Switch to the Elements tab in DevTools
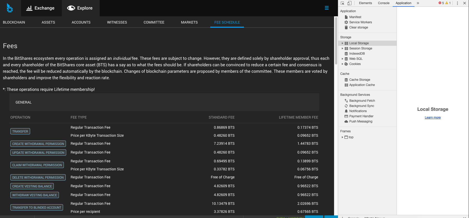The height and width of the screenshot is (218, 469). 365,3
